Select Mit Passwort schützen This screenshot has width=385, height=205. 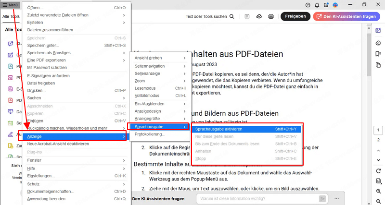(x=76, y=67)
